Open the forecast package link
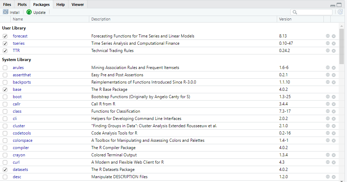The width and height of the screenshot is (347, 182). tap(20, 36)
